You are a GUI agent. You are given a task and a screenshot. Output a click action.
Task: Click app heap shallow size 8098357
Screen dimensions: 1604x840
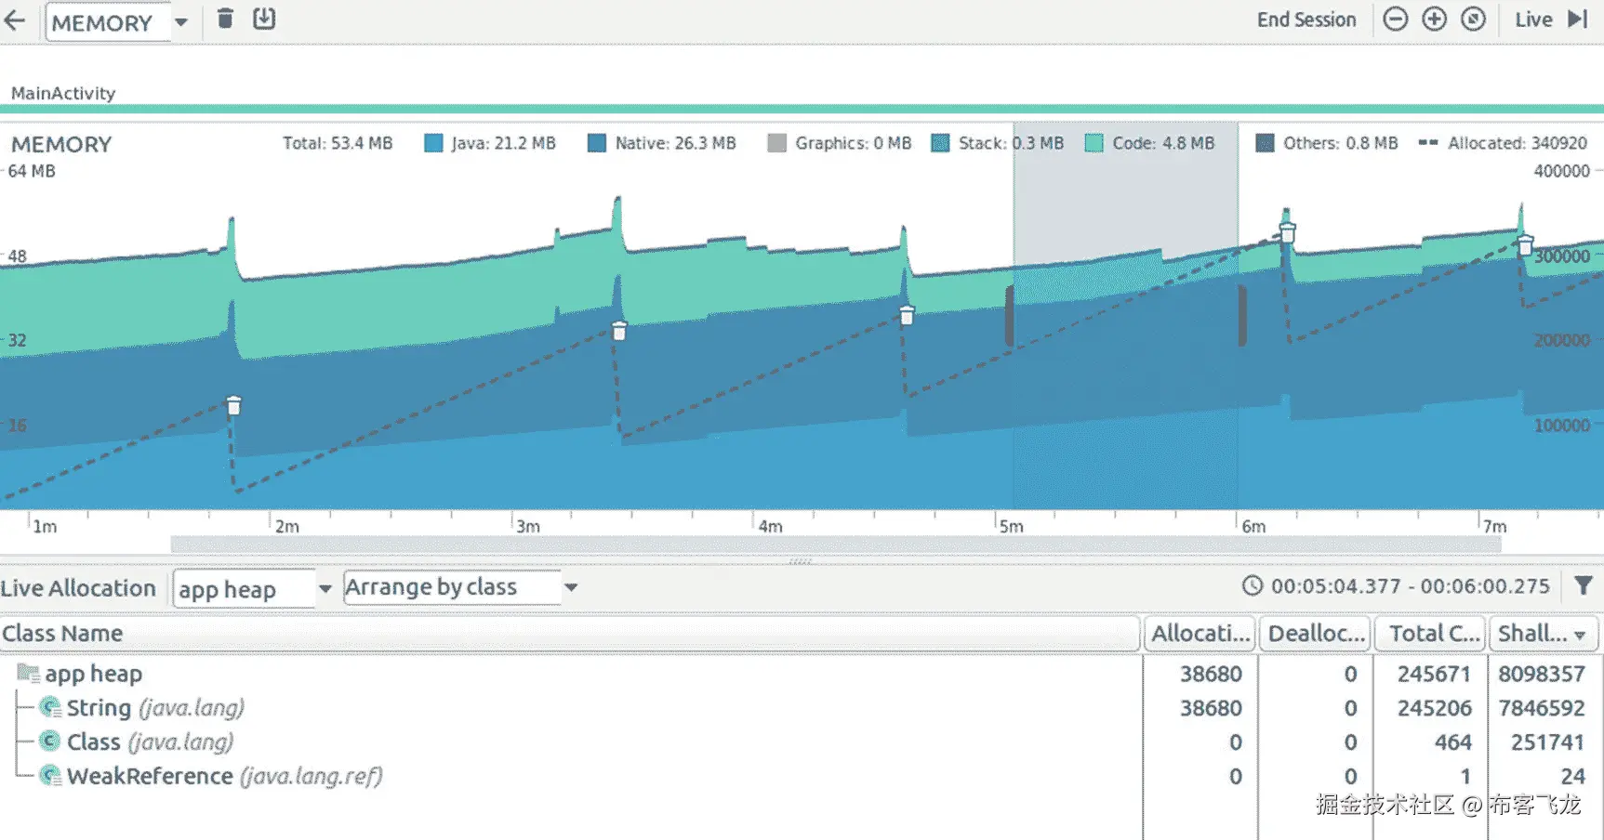[1541, 674]
